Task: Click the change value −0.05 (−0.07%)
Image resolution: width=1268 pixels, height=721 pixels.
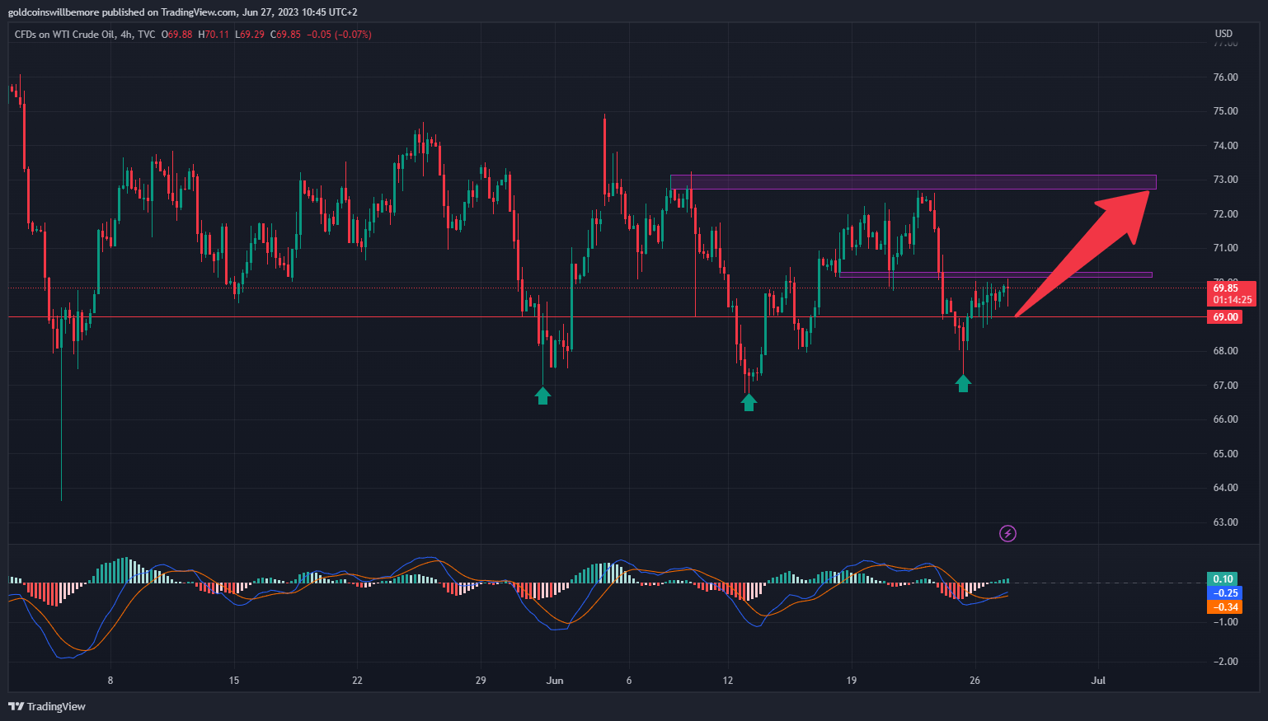Action: click(x=339, y=35)
